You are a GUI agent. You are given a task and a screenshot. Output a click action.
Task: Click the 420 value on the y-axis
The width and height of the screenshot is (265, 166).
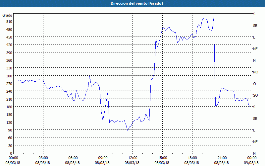9,45
